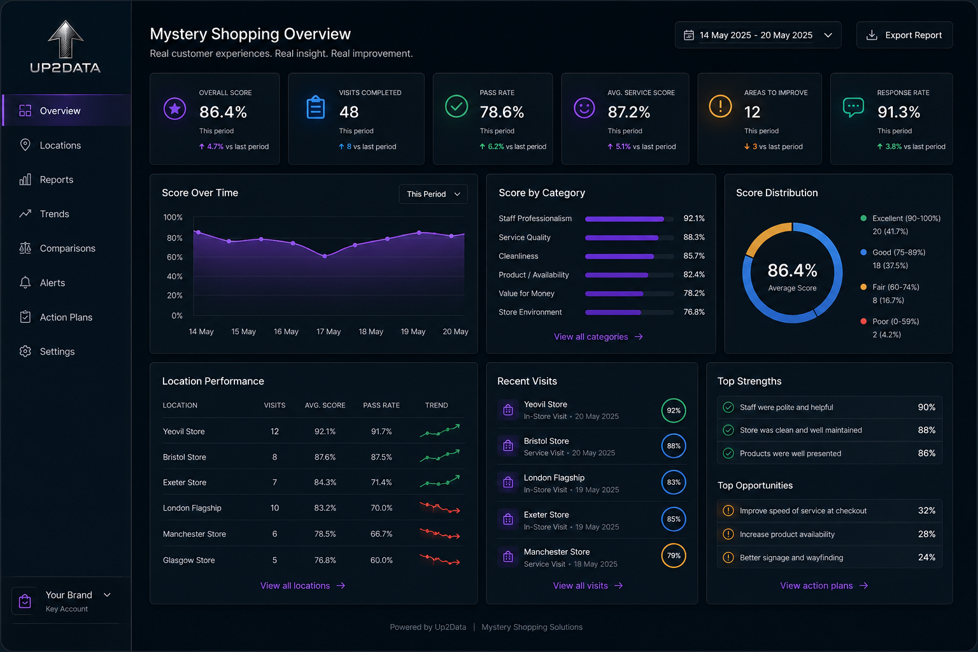
Task: Click the Overall Score star icon
Action: [174, 109]
